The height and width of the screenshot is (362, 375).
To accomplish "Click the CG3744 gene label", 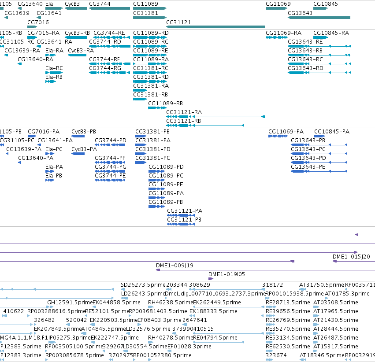I will point(100,4).
